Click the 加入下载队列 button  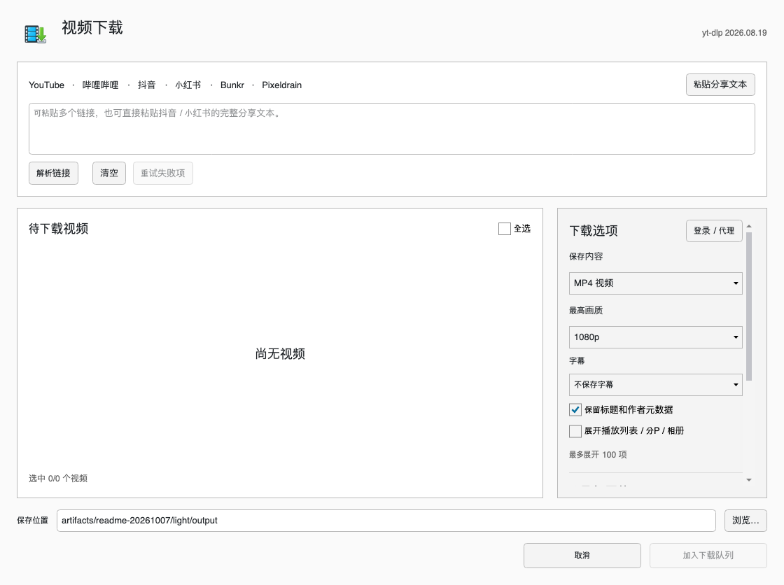coord(708,556)
